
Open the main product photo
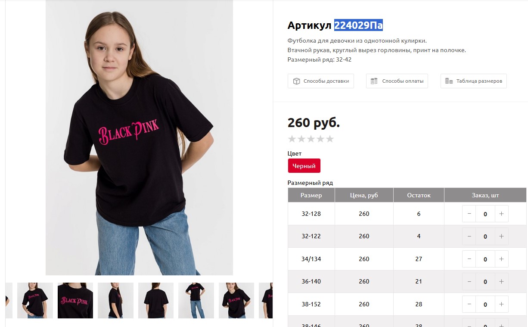click(139, 137)
